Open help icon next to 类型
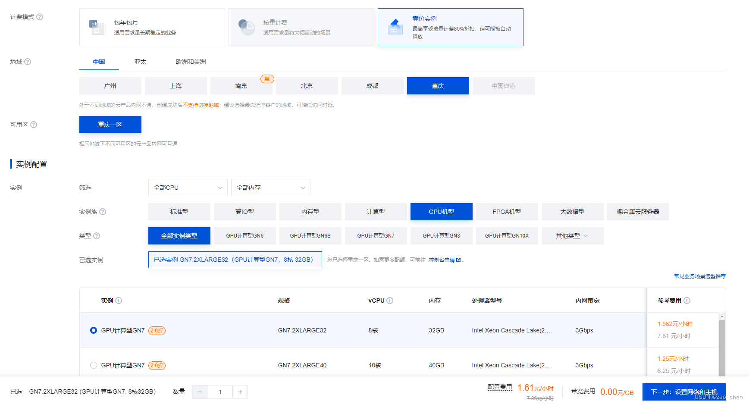This screenshot has width=749, height=404. click(x=97, y=236)
